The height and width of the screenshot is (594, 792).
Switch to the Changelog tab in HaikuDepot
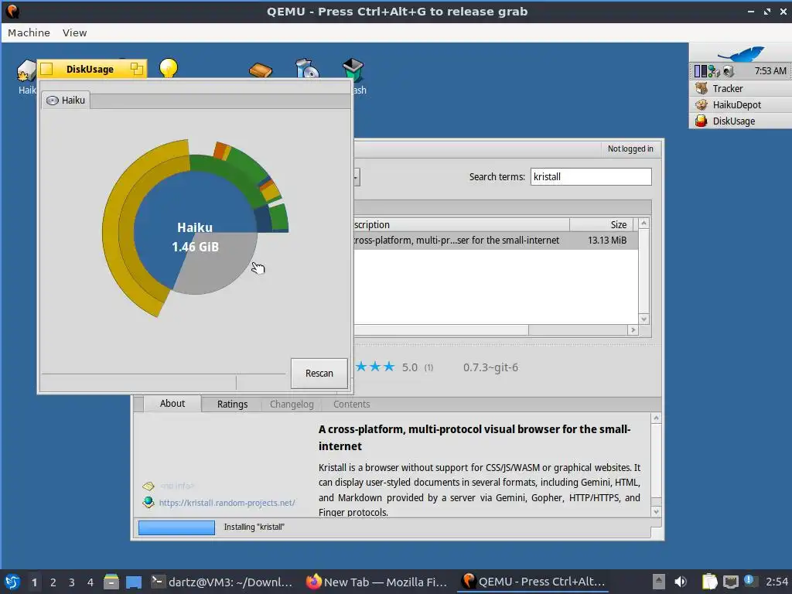292,404
